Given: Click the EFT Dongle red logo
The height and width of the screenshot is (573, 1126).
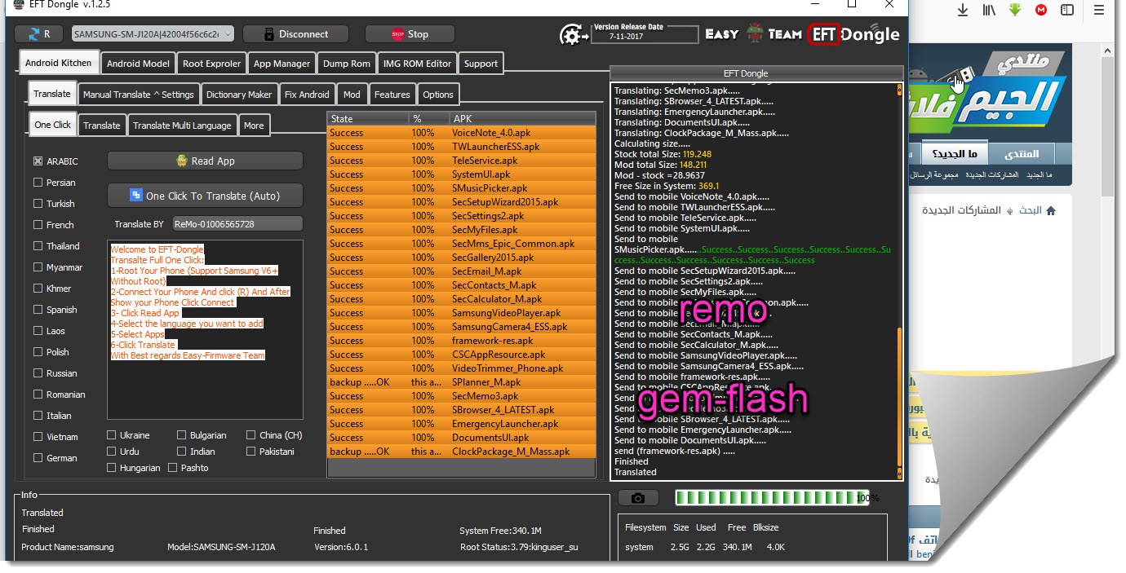Looking at the screenshot, I should click(x=823, y=34).
